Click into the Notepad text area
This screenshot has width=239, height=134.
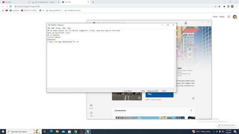tap(111, 58)
